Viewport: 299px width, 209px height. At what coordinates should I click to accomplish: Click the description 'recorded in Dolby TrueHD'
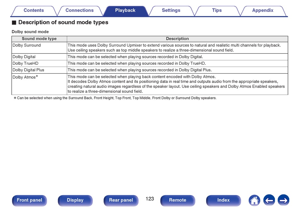click(137, 63)
